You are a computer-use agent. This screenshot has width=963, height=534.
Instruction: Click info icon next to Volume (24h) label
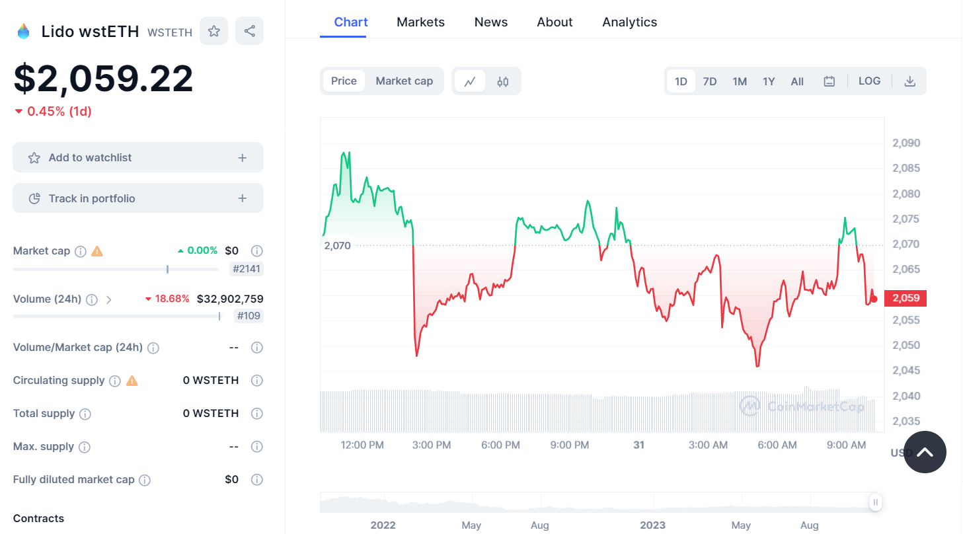point(92,299)
